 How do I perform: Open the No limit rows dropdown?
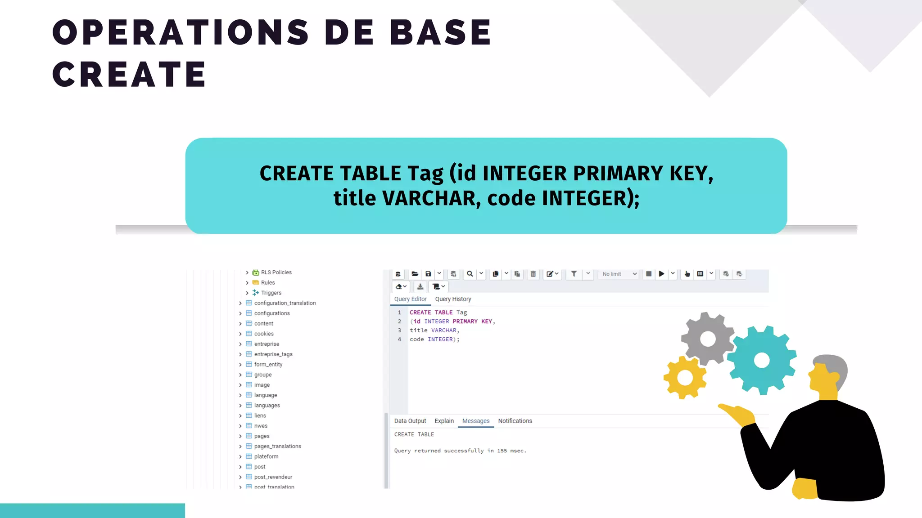[x=619, y=274]
